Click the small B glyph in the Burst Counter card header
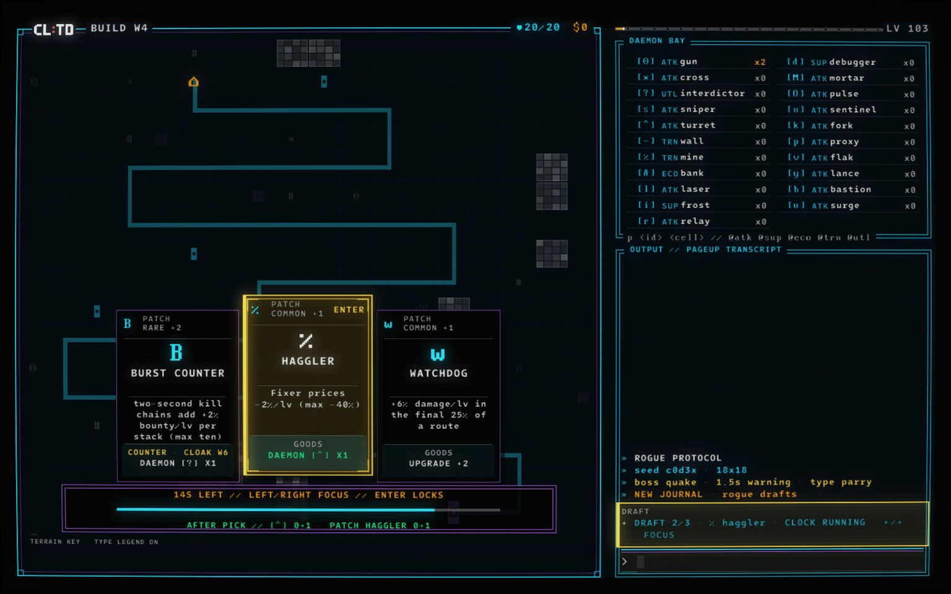Screen dimensions: 951x594 [127, 324]
